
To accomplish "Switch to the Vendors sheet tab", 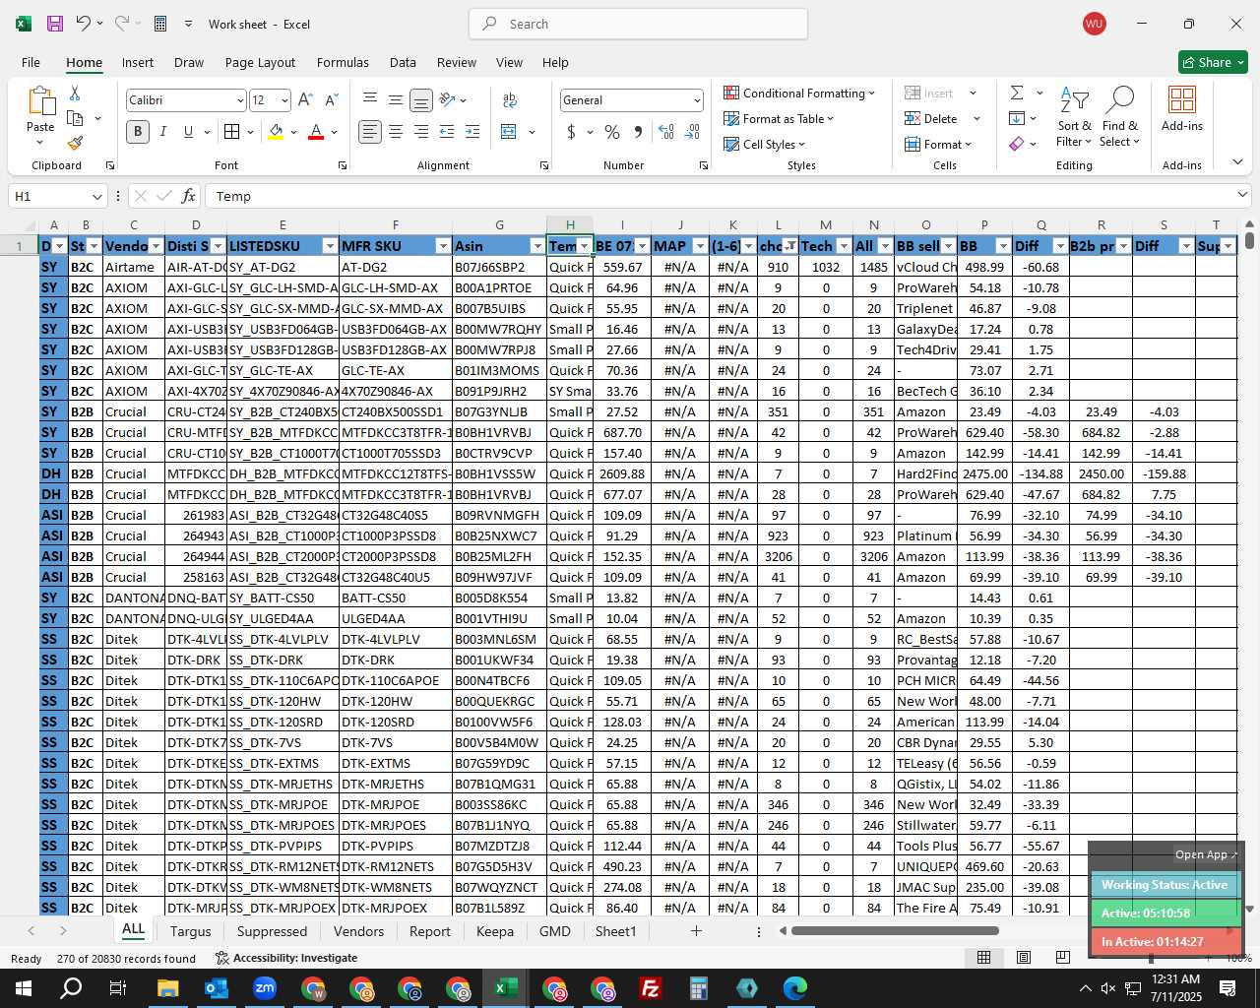I will [358, 931].
